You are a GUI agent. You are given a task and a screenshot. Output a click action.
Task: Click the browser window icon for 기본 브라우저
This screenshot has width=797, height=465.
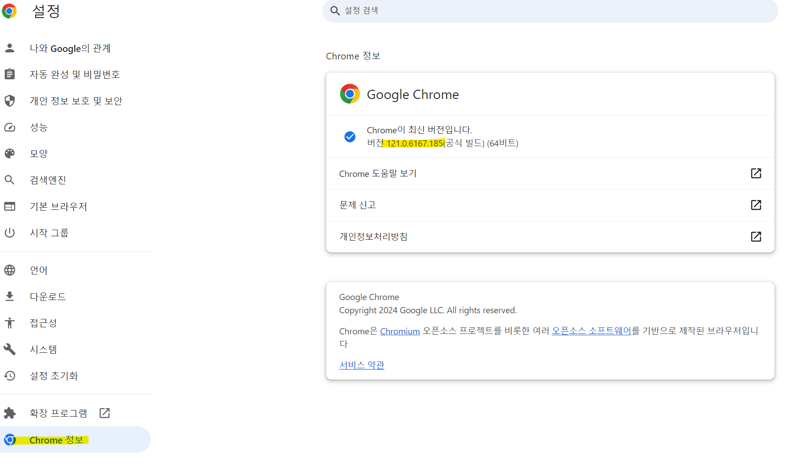point(10,206)
